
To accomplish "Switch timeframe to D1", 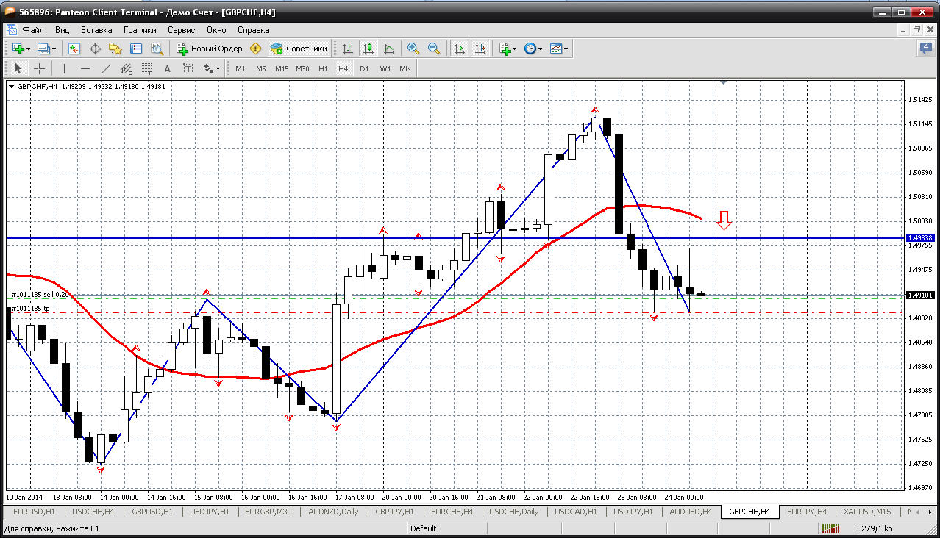I will [364, 68].
